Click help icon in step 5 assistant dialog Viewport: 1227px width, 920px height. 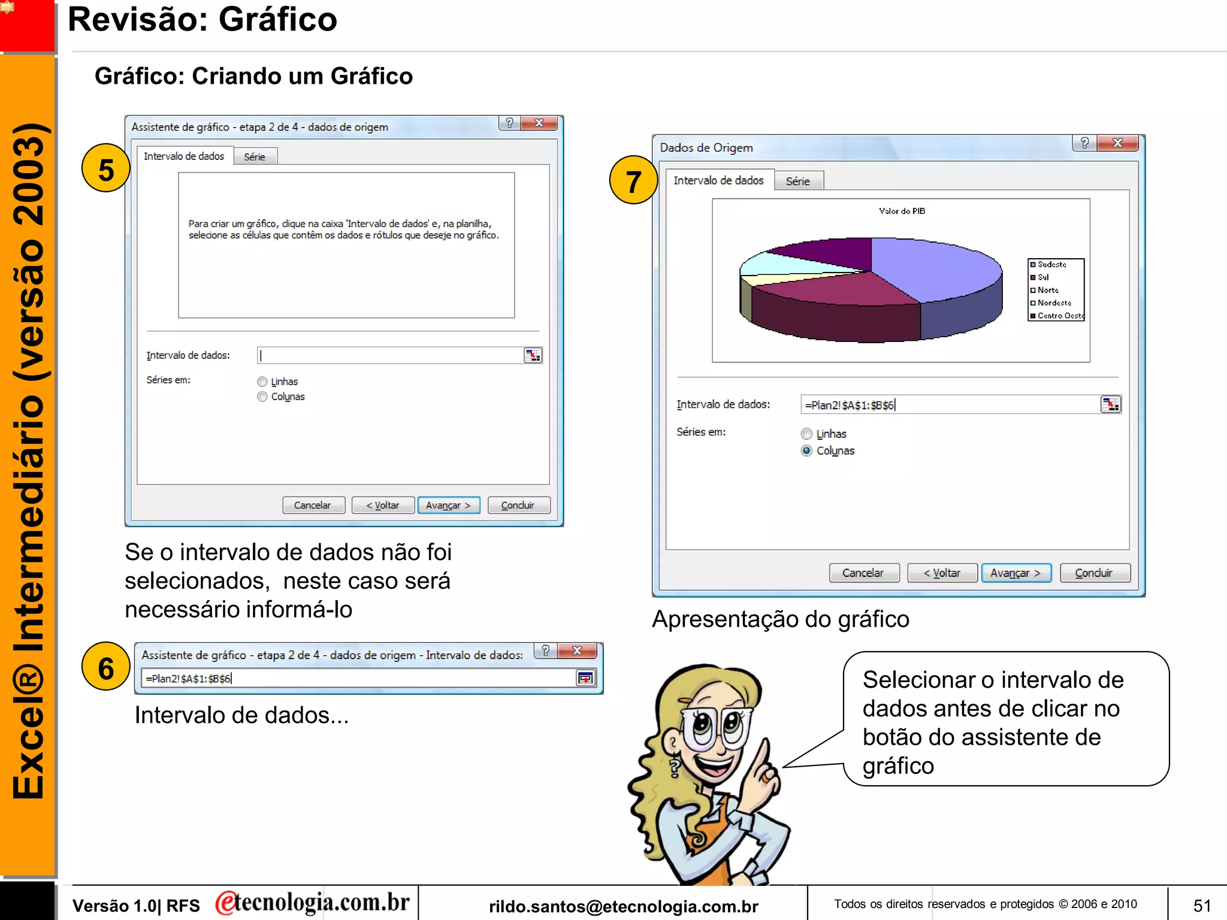[x=509, y=123]
